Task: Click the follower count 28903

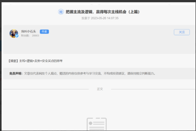Action: 35,36
